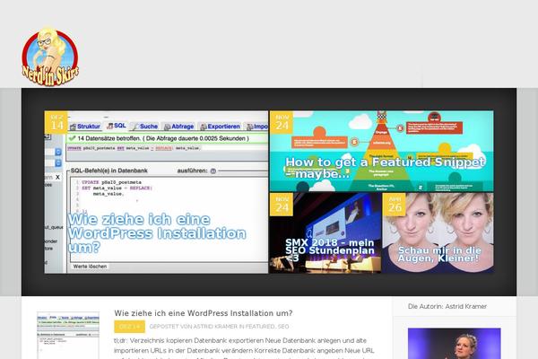The height and width of the screenshot is (359, 538).
Task: Click sidebar heading 'Die Autorin: Astrid Kramer'
Action: 447,306
